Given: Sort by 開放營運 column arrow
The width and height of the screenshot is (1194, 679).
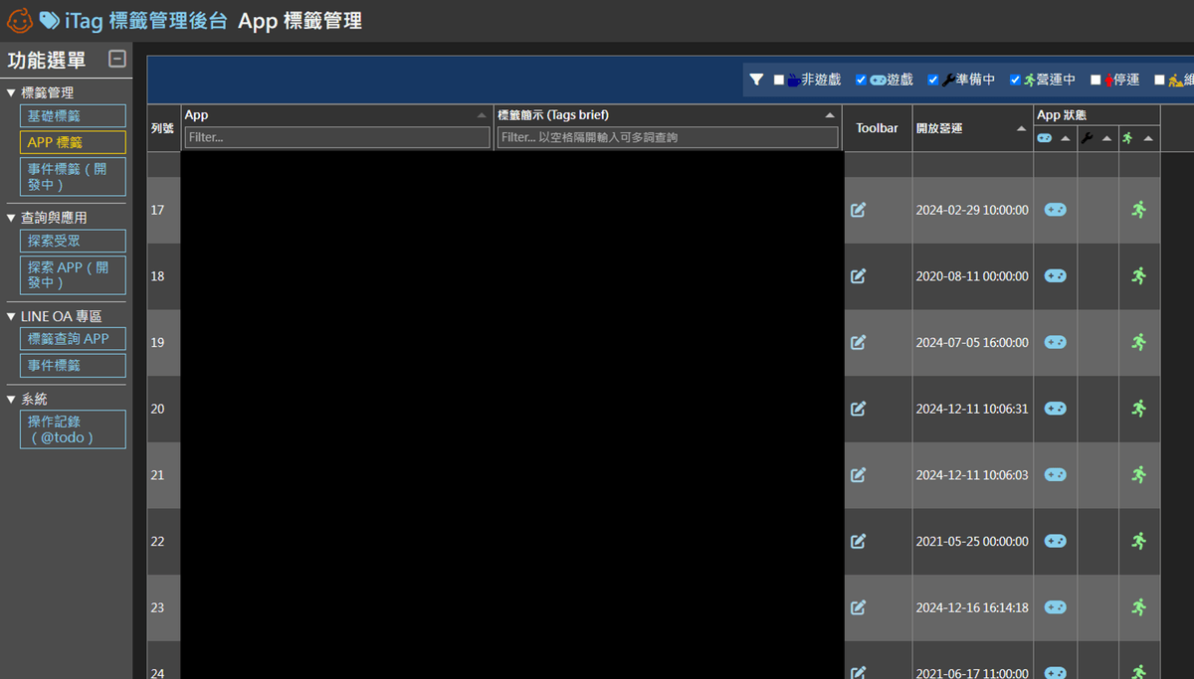Looking at the screenshot, I should pos(1021,129).
